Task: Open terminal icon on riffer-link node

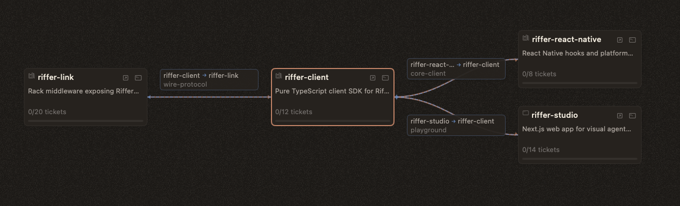Action: coord(138,78)
